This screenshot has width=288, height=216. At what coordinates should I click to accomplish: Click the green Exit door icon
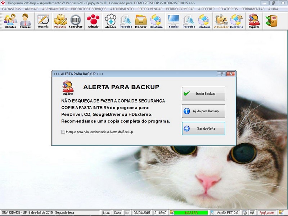pyautogui.click(x=271, y=21)
